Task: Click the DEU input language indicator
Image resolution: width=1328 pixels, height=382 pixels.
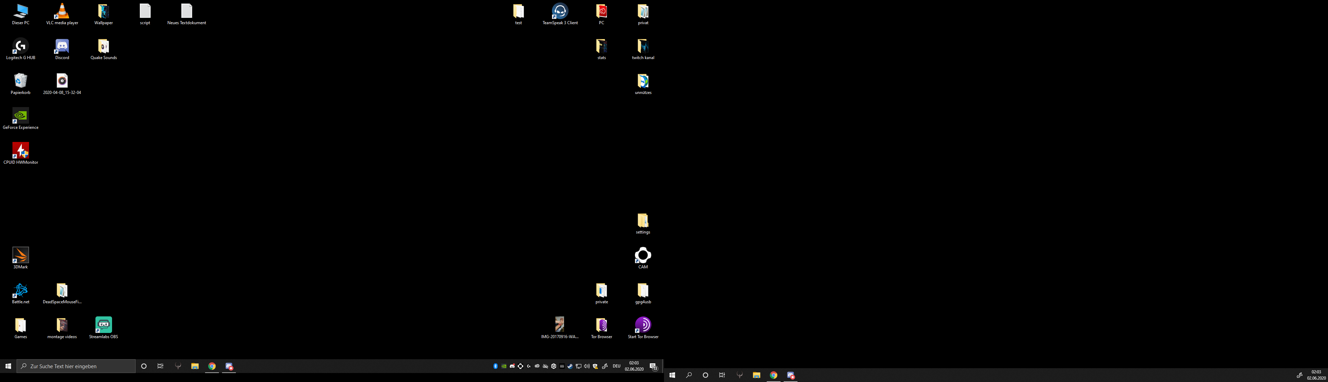Action: coord(617,366)
